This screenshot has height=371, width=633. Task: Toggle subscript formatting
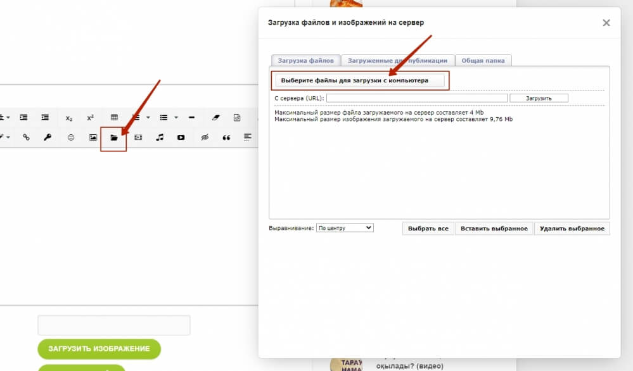point(68,118)
